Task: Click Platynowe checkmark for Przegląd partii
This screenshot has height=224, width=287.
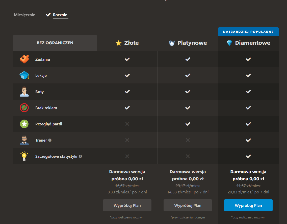Action: coord(188,124)
